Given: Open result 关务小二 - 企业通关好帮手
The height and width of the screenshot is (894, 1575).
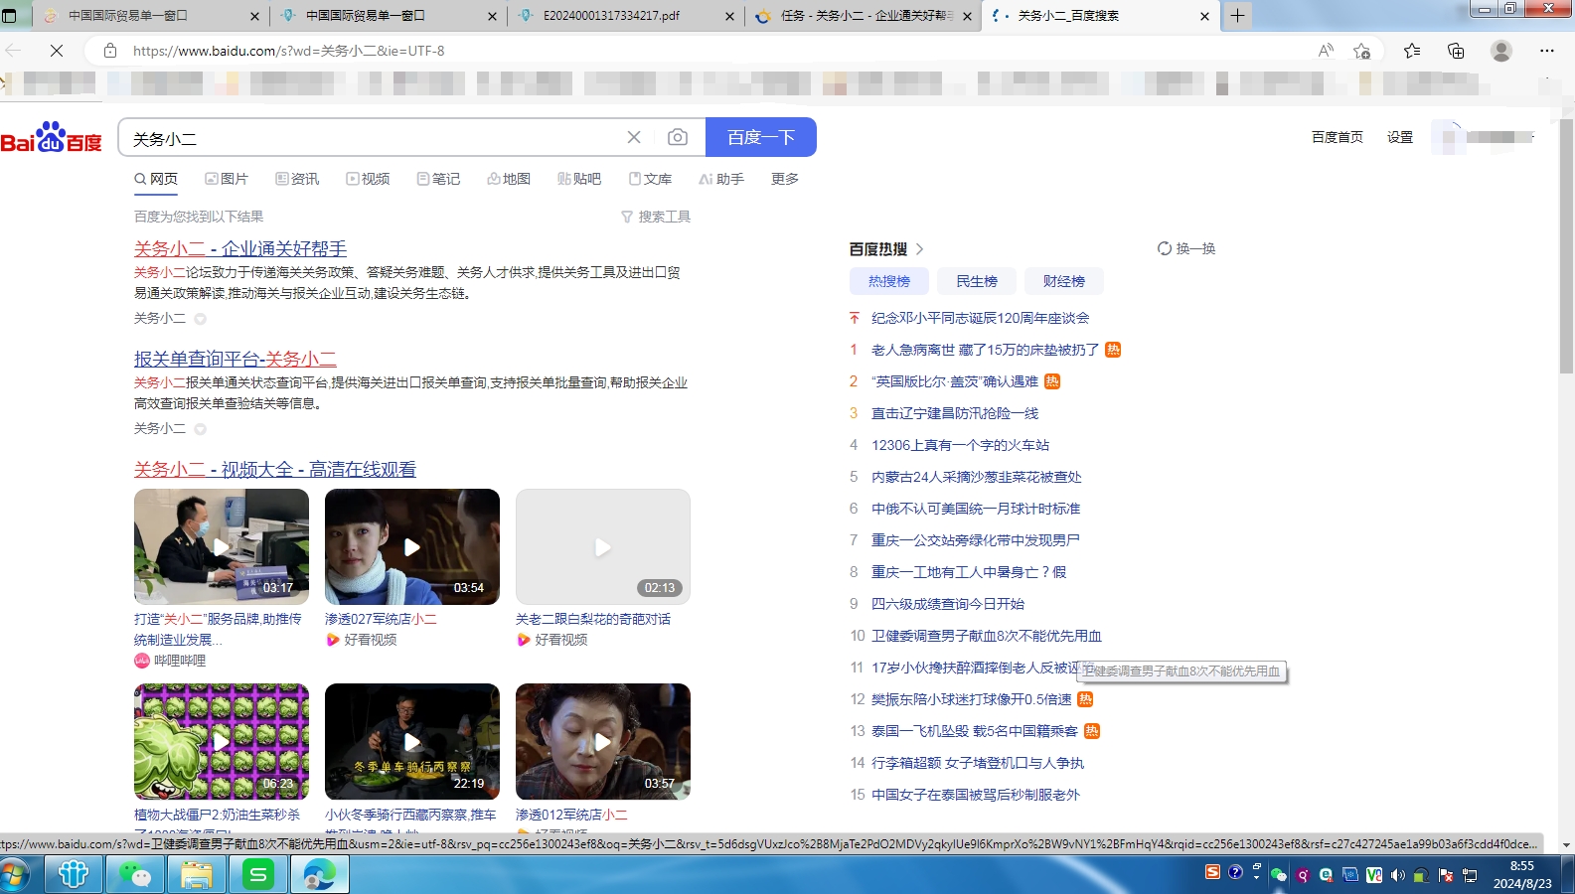Looking at the screenshot, I should coord(240,248).
